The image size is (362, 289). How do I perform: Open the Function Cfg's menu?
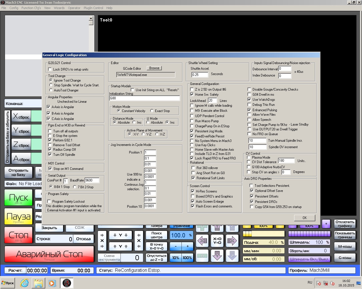(x=31, y=8)
